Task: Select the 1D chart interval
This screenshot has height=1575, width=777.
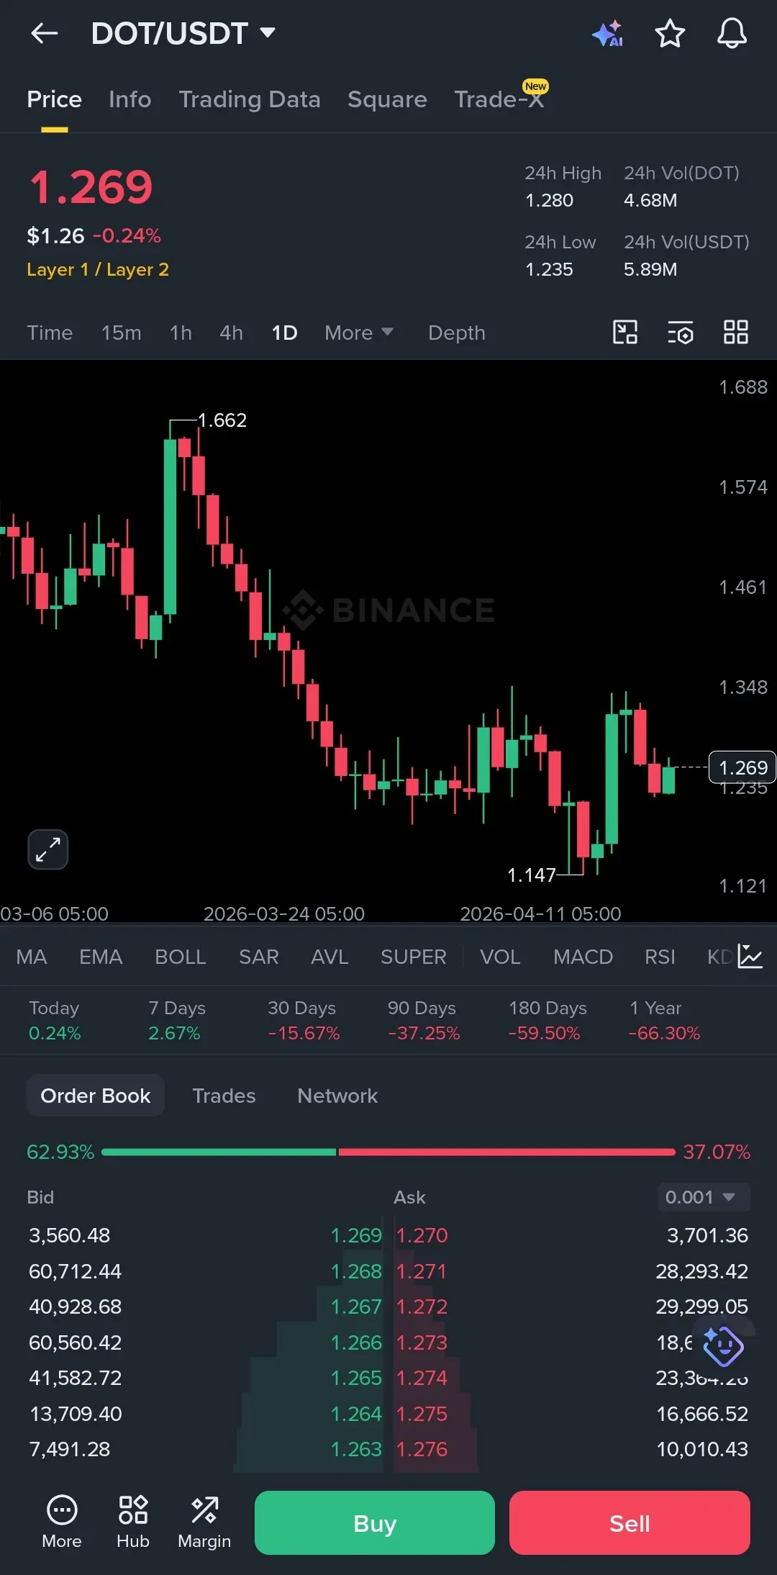Action: point(284,333)
